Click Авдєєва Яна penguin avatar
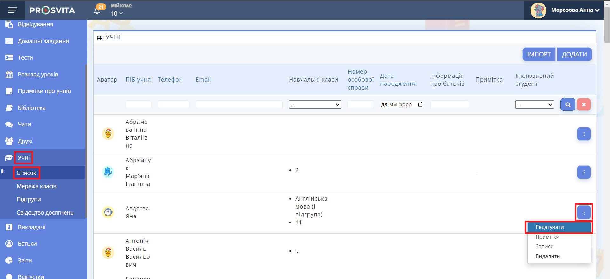610x279 pixels. tap(108, 212)
